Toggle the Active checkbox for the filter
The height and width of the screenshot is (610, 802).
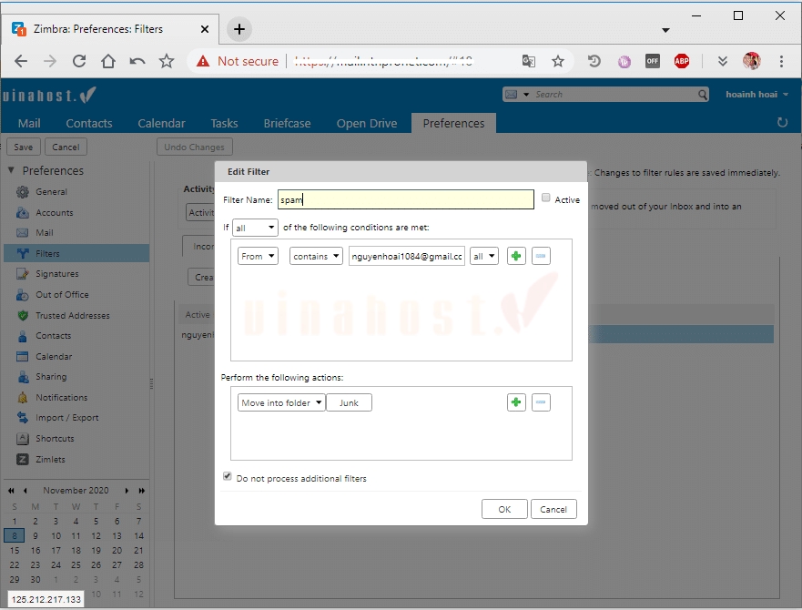(x=546, y=198)
